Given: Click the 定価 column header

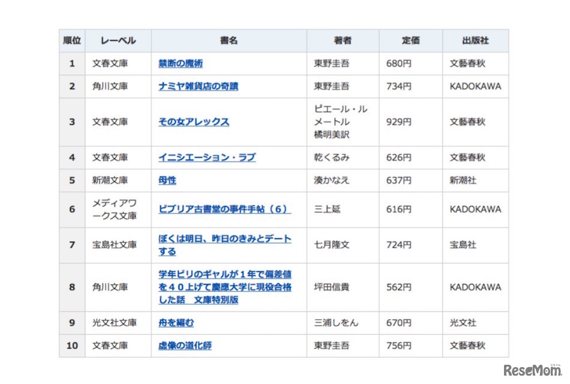Looking at the screenshot, I should tap(411, 40).
